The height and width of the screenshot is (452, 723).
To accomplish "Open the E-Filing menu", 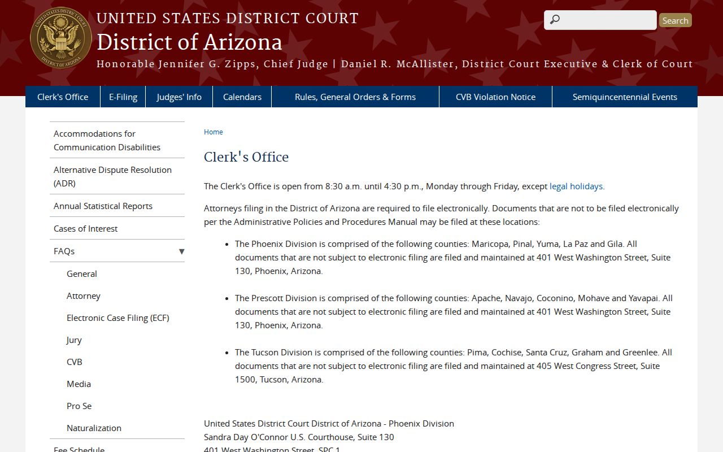I will tap(123, 97).
